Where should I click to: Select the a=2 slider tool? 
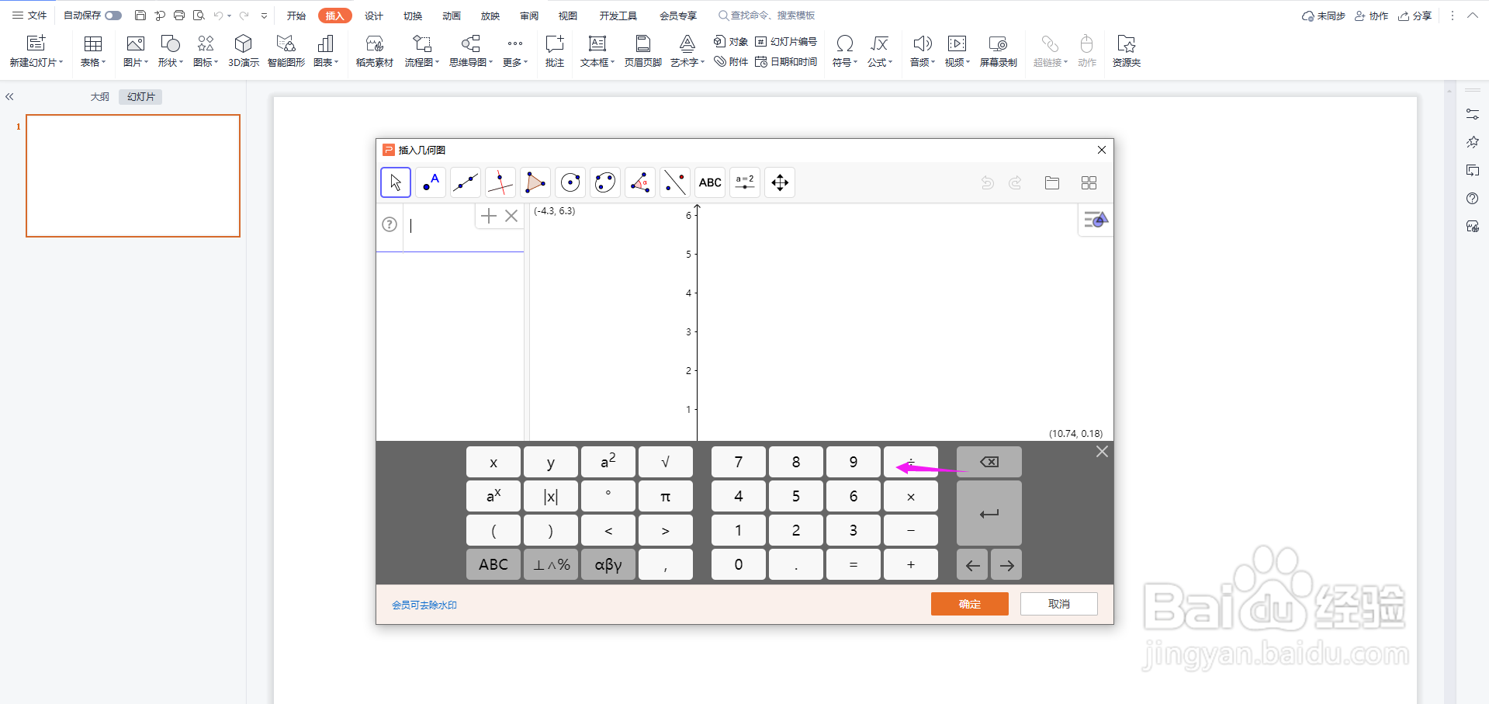(x=745, y=182)
